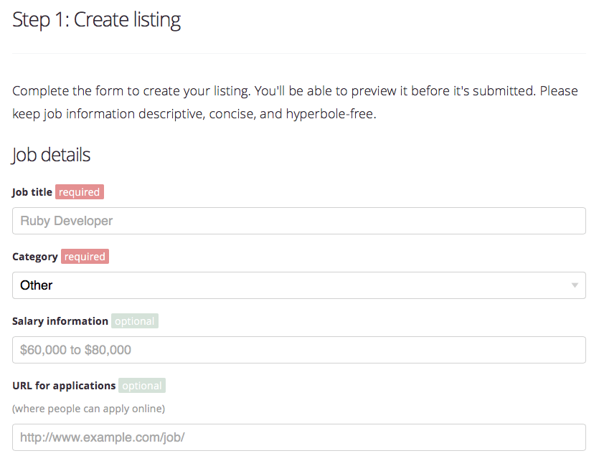Click the Step 1: Create listing heading

(x=96, y=20)
